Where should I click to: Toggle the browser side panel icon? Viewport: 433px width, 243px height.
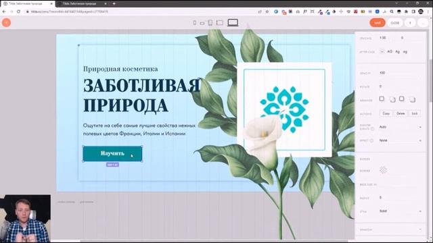pyautogui.click(x=413, y=11)
